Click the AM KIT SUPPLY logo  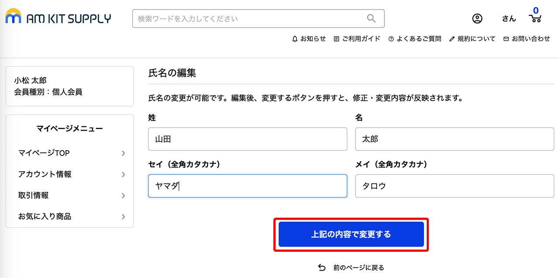tap(58, 17)
